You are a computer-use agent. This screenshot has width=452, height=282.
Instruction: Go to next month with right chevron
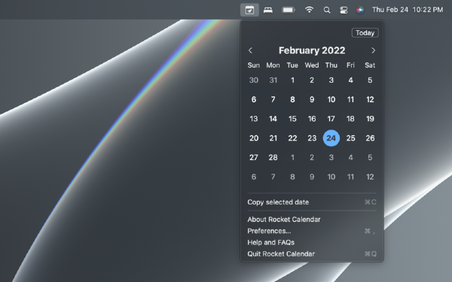click(374, 50)
